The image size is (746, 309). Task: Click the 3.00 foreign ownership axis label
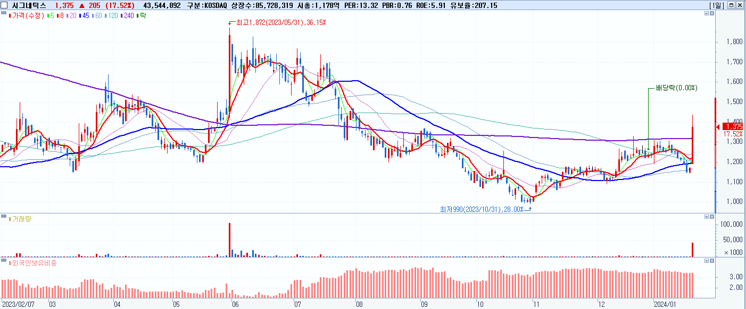736,277
